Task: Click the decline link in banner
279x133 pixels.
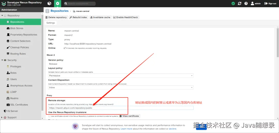Action: [172, 129]
